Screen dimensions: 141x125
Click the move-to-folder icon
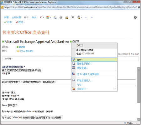pos(67,17)
